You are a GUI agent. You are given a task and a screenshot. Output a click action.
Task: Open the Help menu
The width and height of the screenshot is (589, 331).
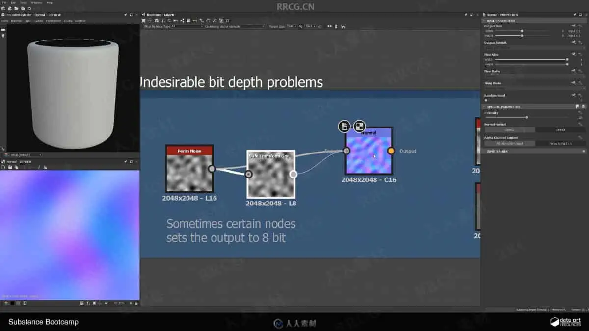[50, 2]
